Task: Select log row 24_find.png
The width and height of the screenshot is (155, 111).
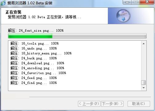Action: (x=34, y=83)
